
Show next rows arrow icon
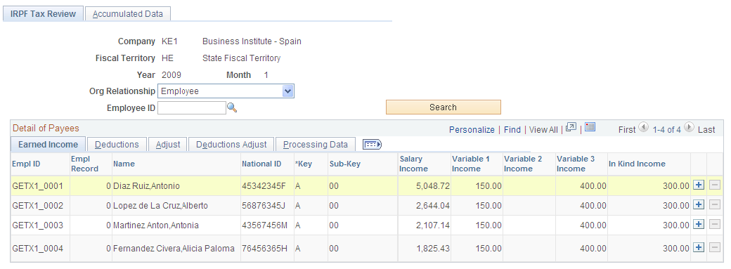coord(689,127)
